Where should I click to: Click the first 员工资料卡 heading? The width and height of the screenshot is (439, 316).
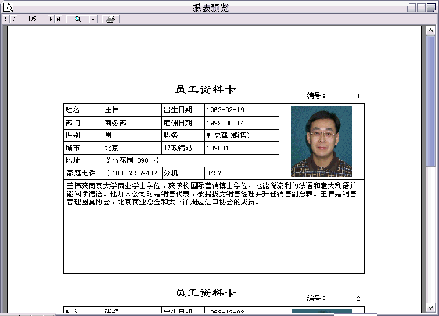(206, 89)
